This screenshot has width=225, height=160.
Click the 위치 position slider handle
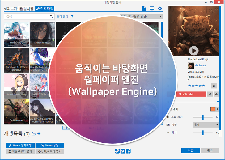203,133
